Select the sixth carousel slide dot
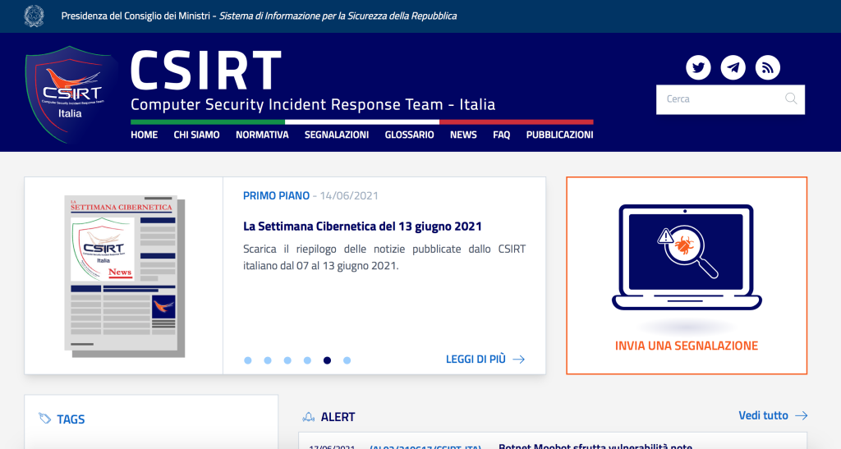 pos(347,360)
